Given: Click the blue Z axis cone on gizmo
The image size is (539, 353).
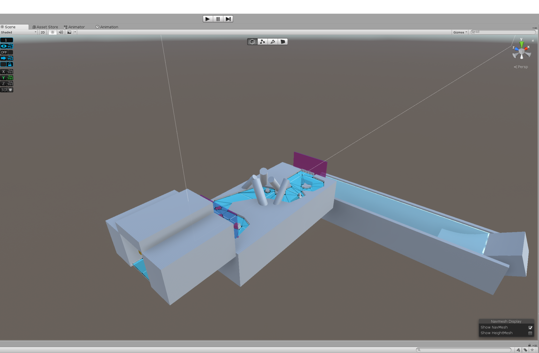Looking at the screenshot, I should (x=517, y=49).
